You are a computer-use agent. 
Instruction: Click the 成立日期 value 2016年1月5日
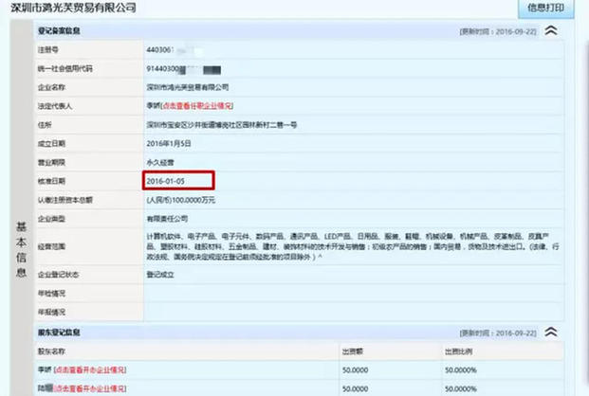tap(171, 142)
